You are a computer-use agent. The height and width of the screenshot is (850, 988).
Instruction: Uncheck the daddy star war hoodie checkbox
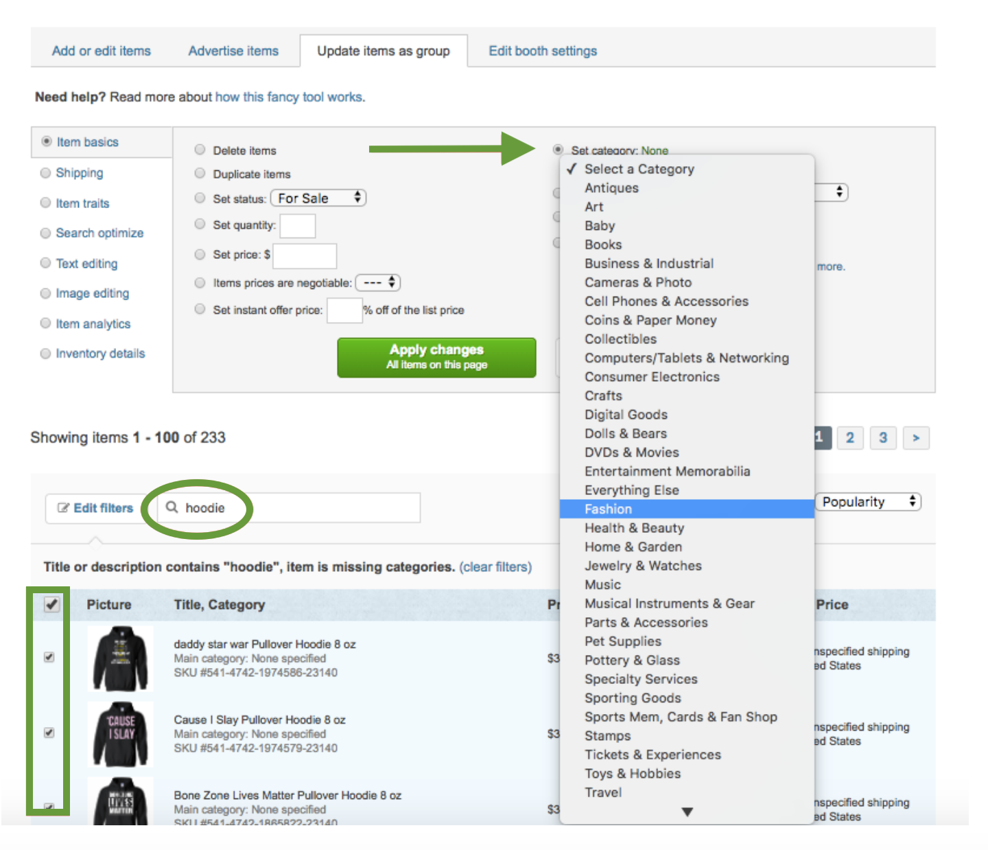(49, 657)
